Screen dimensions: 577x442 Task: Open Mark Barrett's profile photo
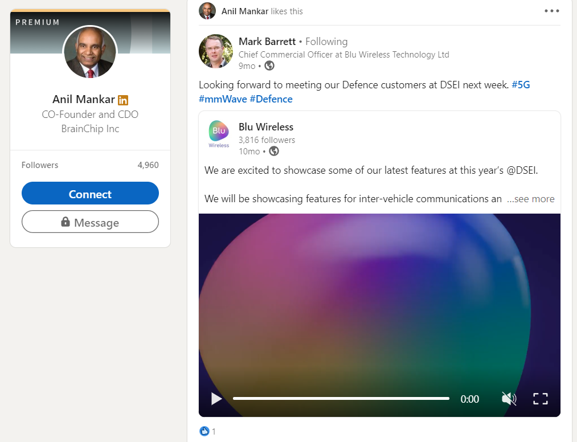(x=215, y=51)
